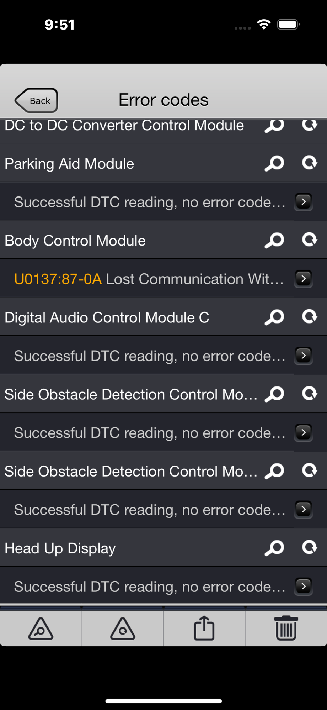Delete error codes with trash icon

286,629
